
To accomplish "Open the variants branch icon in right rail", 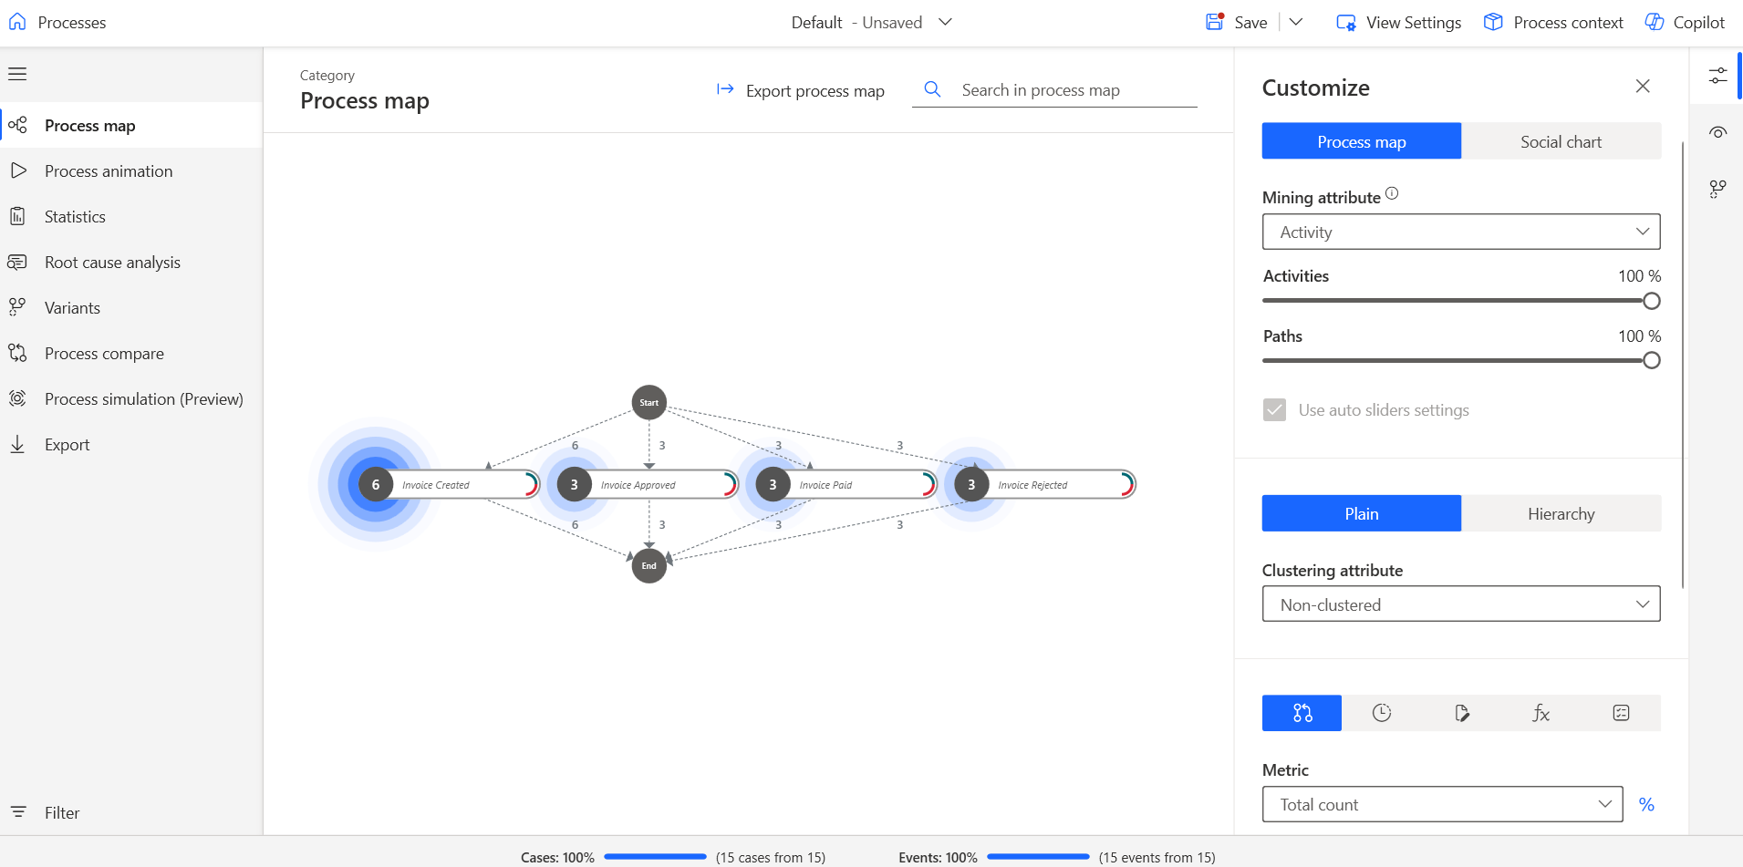I will [1717, 189].
